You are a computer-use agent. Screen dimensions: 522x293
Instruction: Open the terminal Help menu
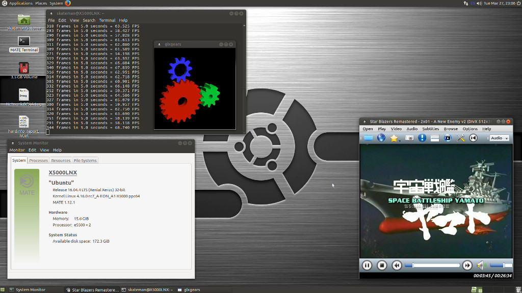pyautogui.click(x=123, y=20)
